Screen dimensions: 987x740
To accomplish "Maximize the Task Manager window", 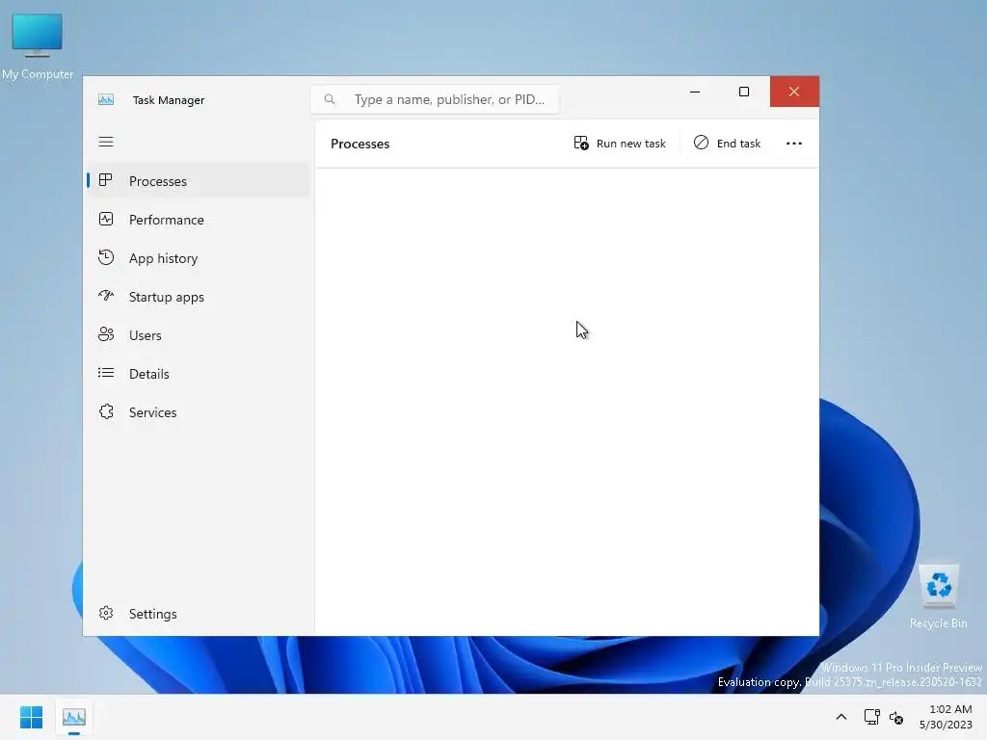I will point(744,92).
